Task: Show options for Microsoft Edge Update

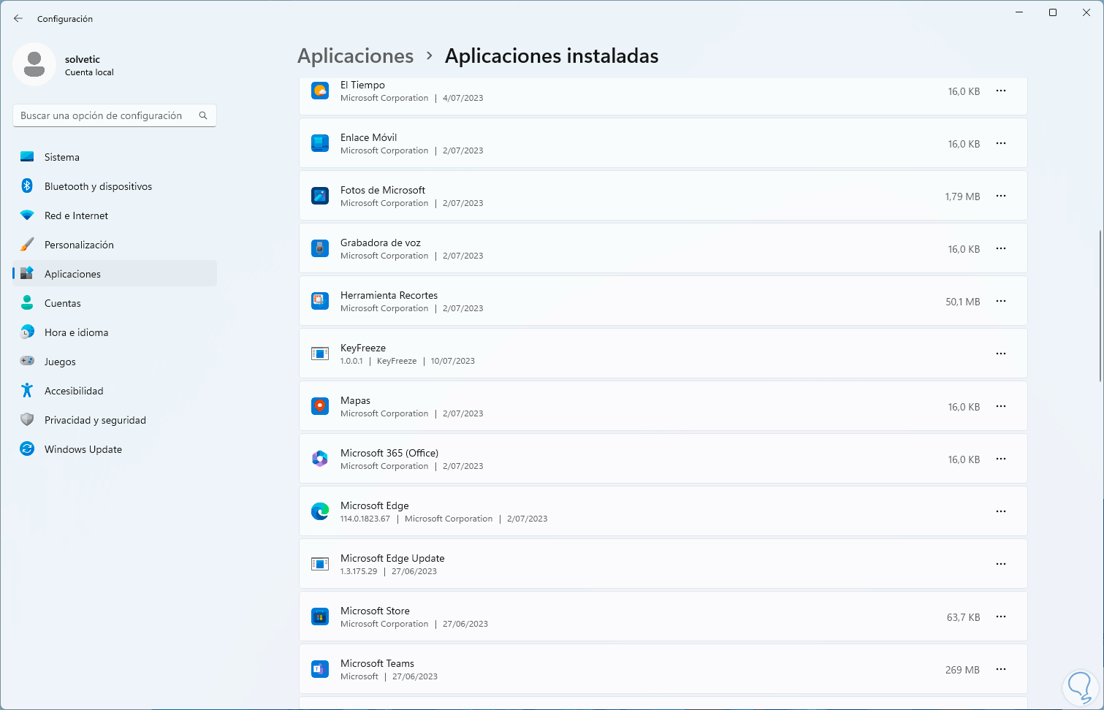Action: (1001, 564)
